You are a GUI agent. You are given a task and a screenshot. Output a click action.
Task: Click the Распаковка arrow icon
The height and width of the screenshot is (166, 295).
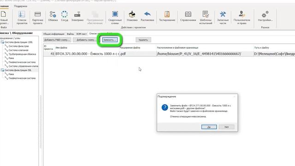point(147,16)
